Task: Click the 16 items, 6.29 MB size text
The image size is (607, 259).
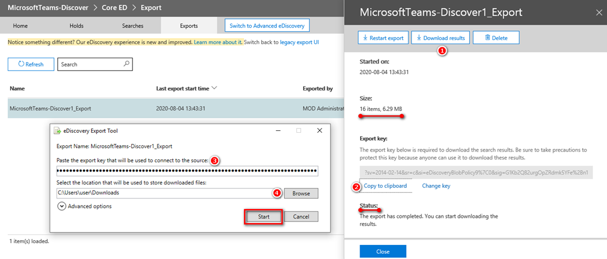Action: tap(382, 109)
